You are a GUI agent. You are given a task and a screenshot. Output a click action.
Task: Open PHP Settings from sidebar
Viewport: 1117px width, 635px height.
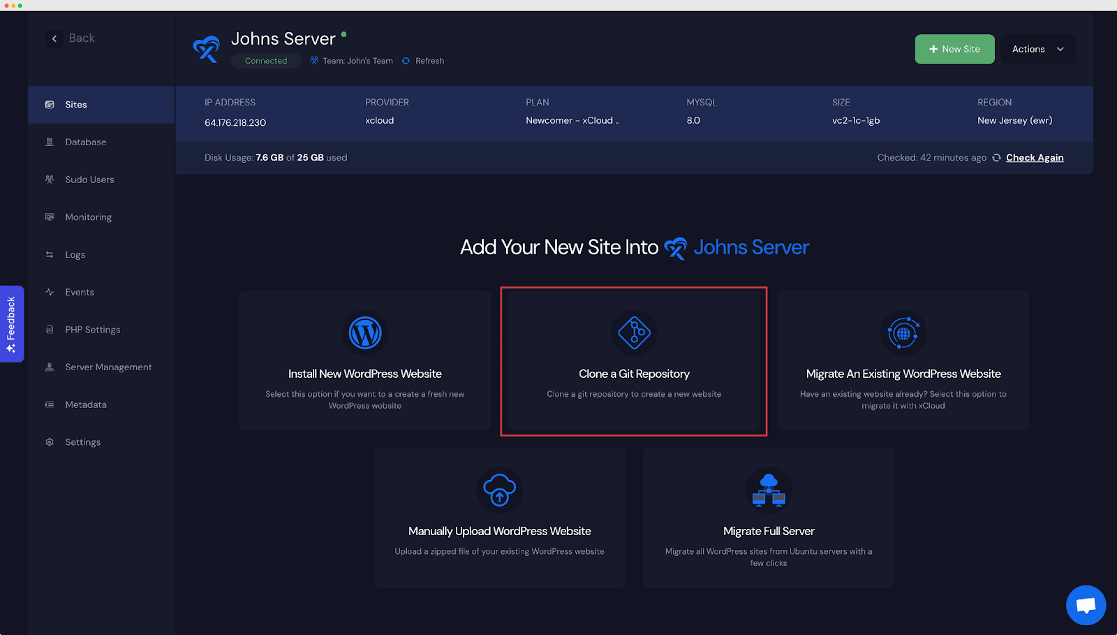point(91,329)
